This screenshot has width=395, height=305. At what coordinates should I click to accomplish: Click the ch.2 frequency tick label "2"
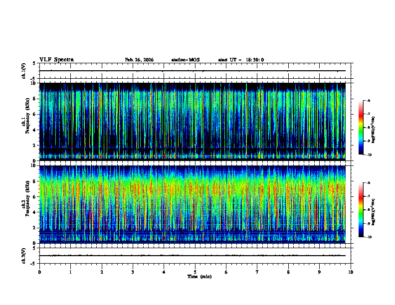[35, 228]
